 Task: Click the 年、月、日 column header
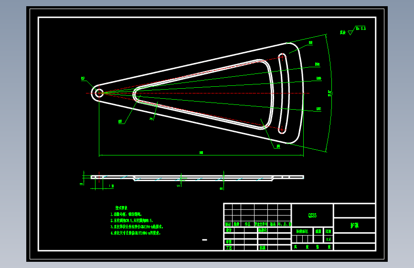coord(285,224)
